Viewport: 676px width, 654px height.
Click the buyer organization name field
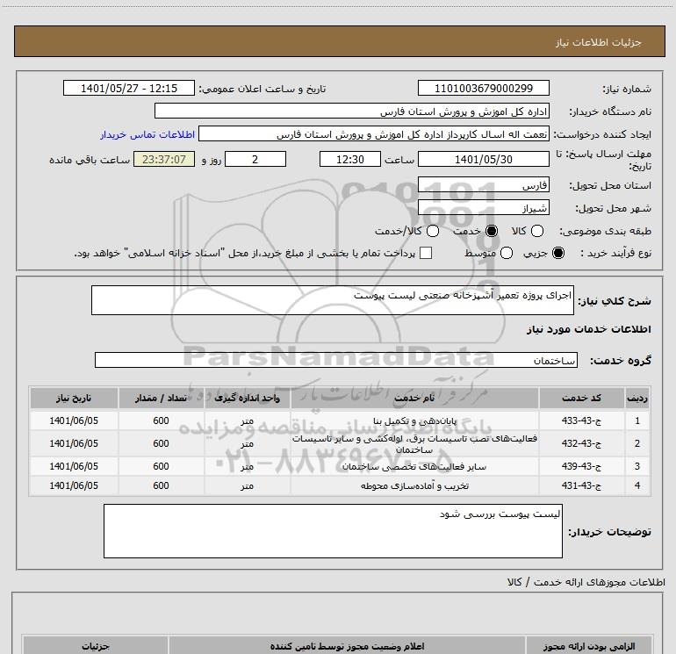point(352,111)
